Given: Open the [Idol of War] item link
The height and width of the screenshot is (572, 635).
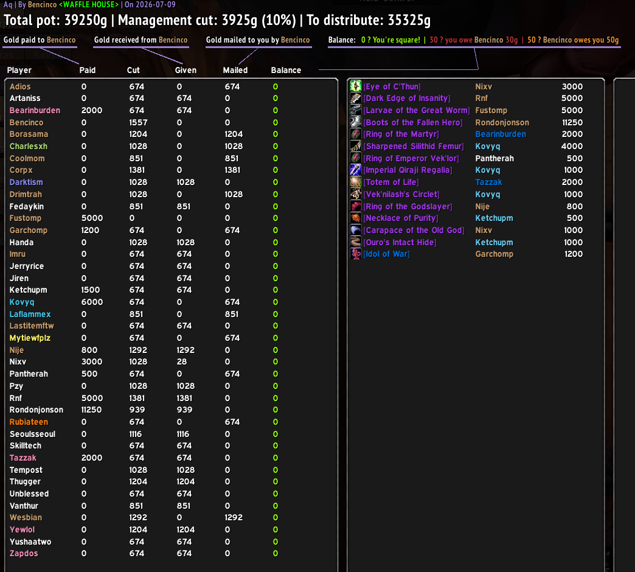Looking at the screenshot, I should point(387,254).
